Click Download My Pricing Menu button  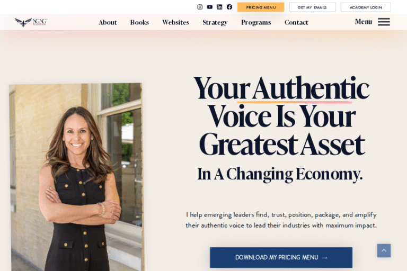click(281, 257)
